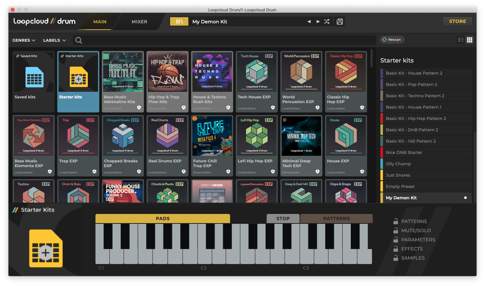Load Basic Kit - Hip Hop Pattern 2
Viewport: 485px width, 286px height.
(426, 118)
